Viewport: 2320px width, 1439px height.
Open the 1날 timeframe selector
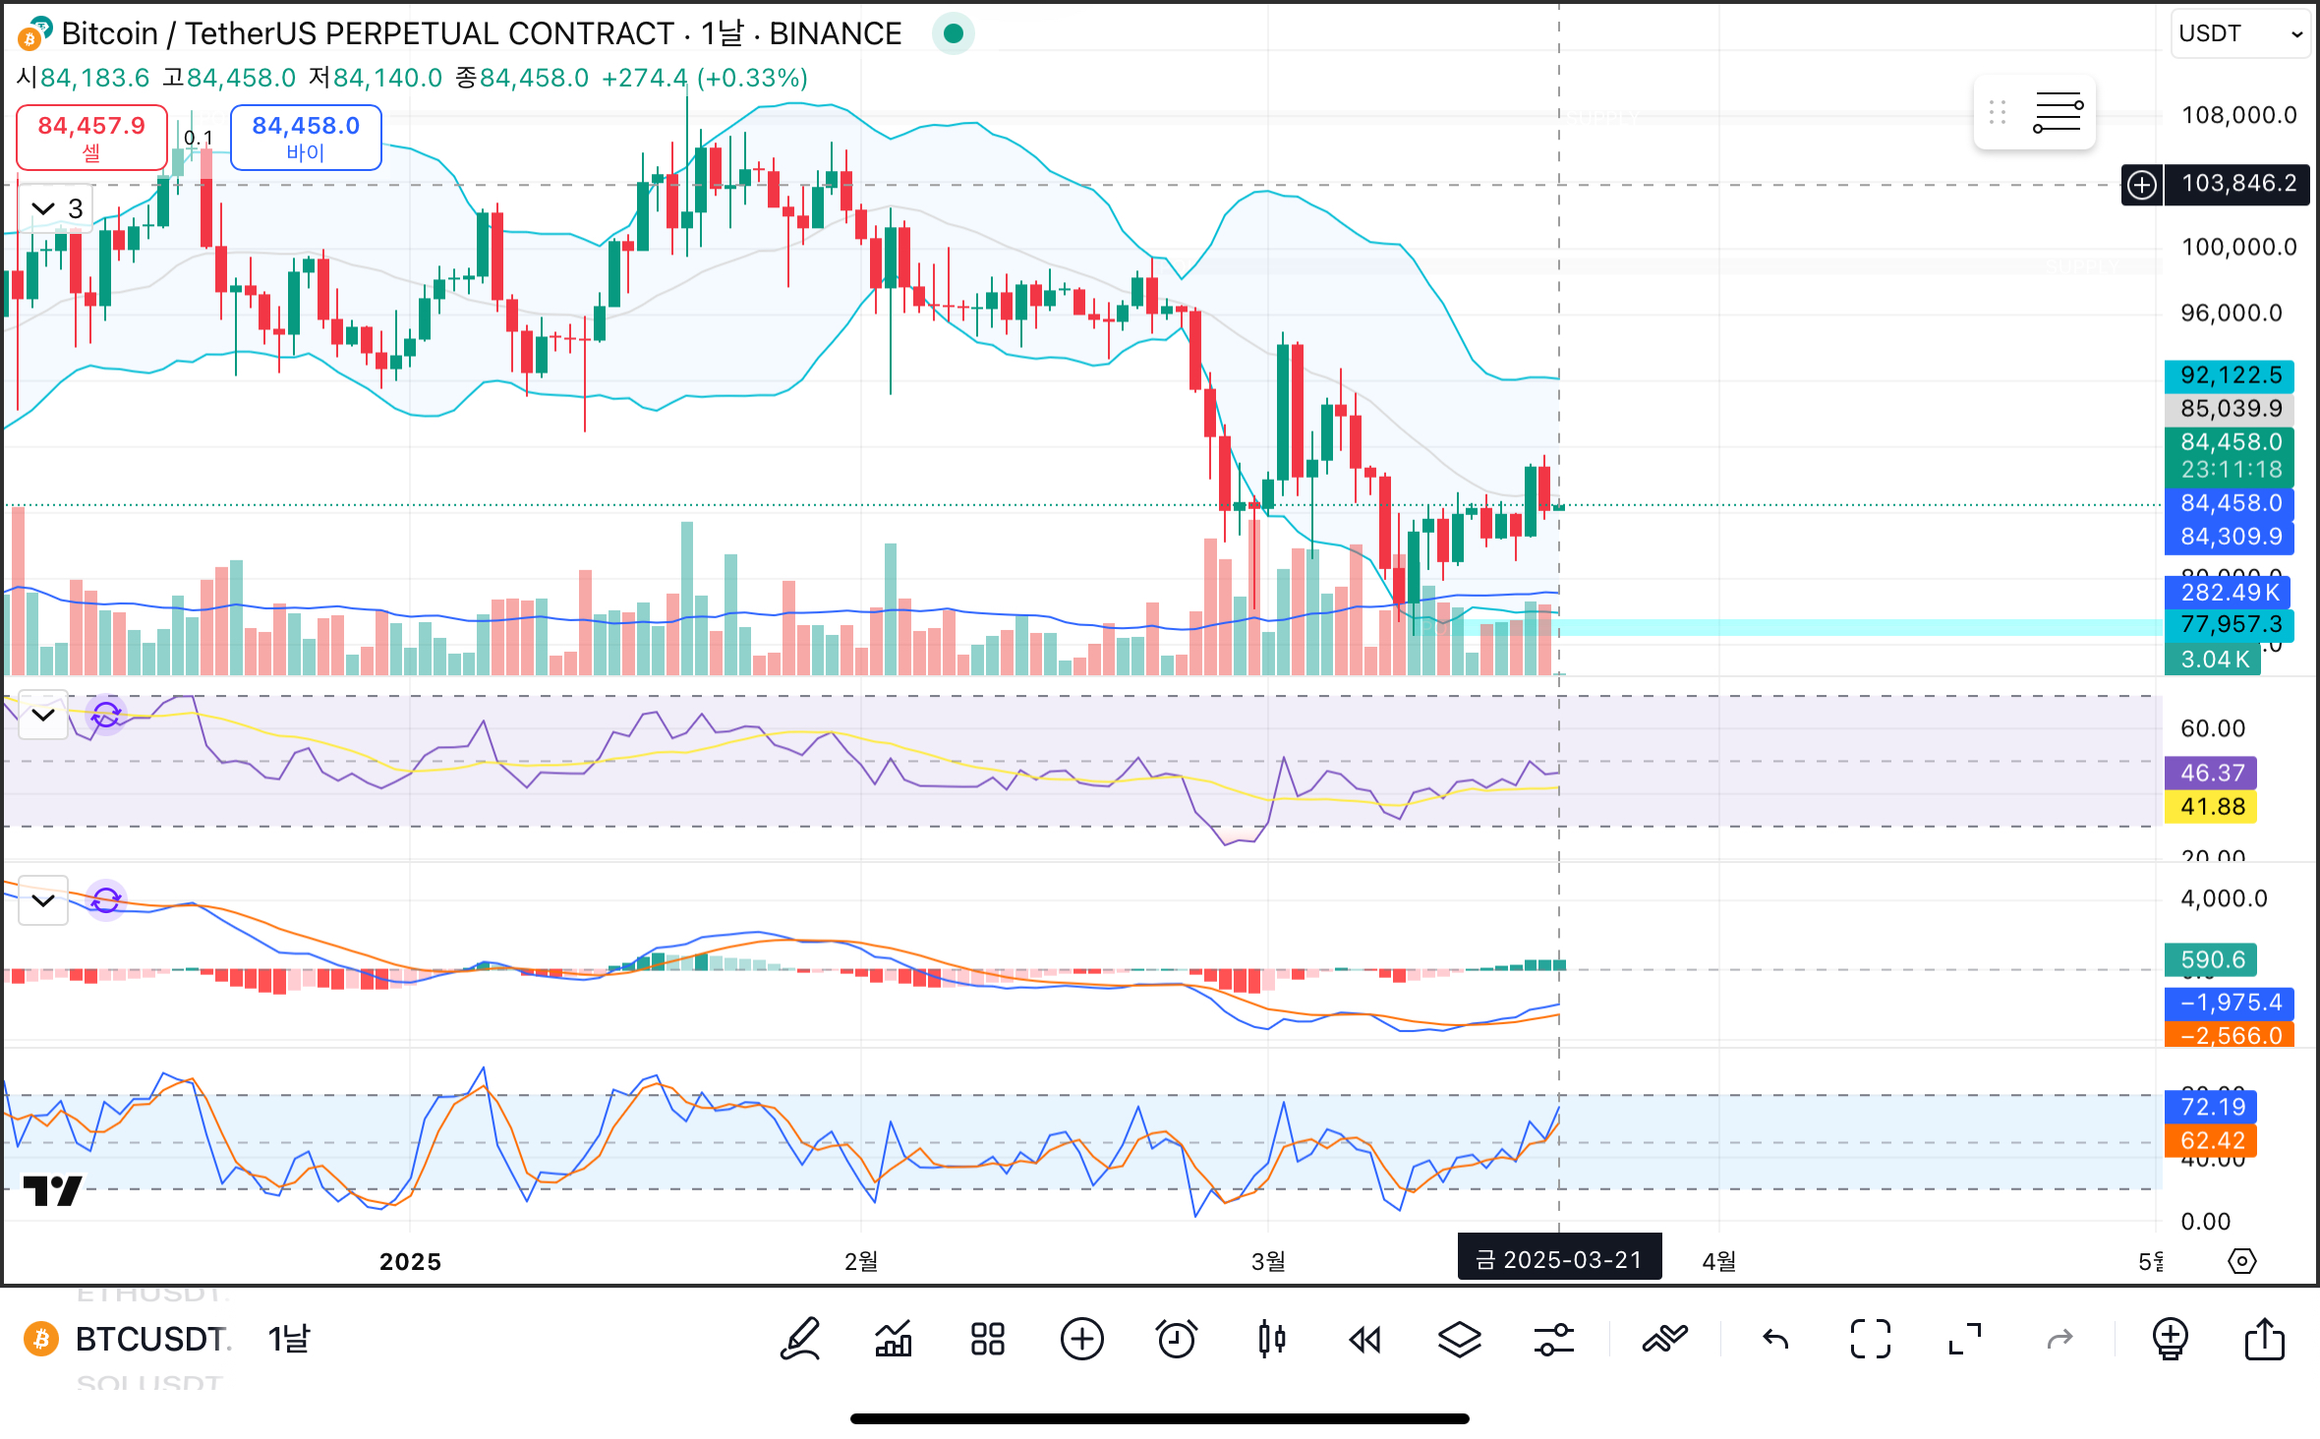click(288, 1339)
